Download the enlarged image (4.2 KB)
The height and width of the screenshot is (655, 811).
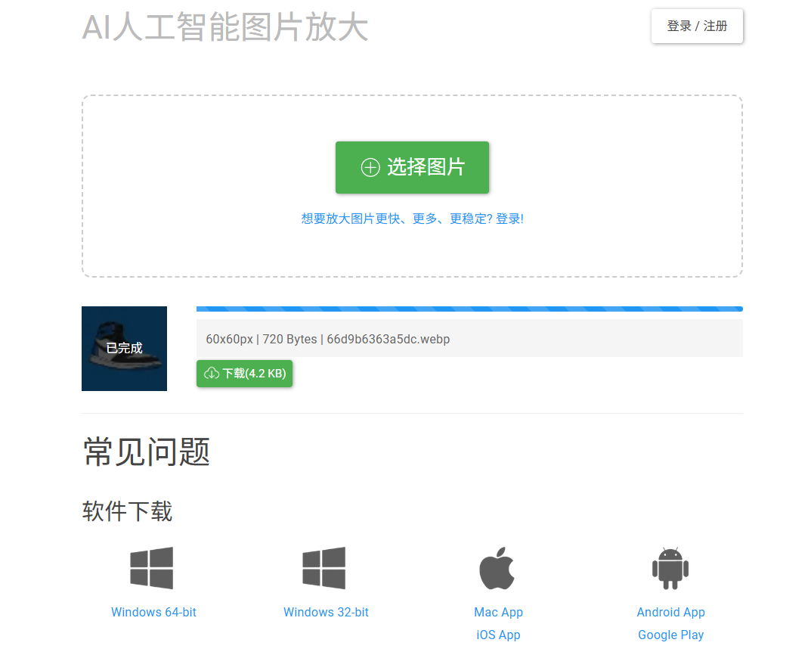[x=244, y=373]
